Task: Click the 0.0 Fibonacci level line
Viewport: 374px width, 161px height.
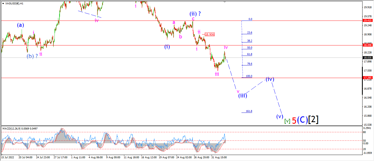Action: click(247, 21)
